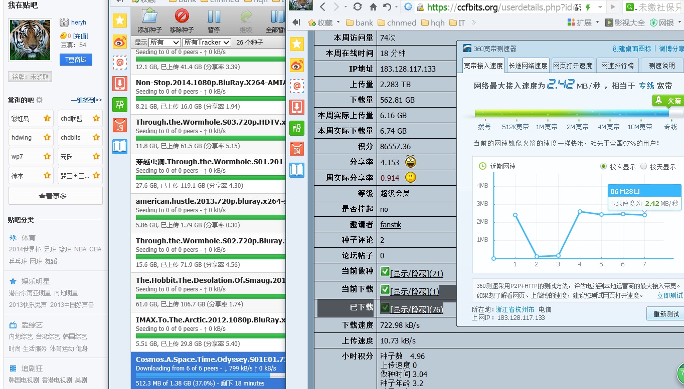Click the 查看更多 button

55,196
